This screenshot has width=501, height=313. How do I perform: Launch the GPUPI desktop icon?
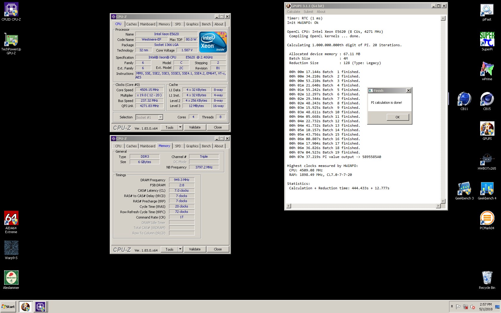click(487, 131)
